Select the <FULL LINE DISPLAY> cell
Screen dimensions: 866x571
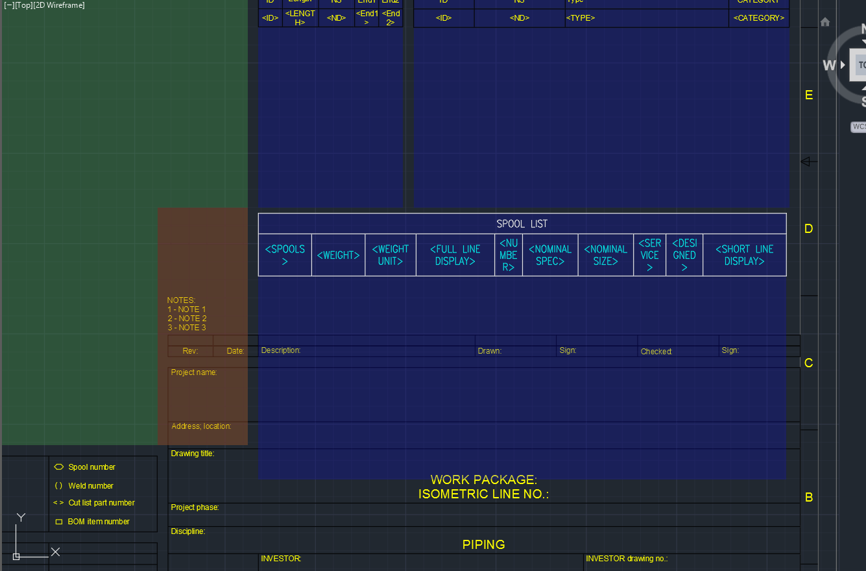click(x=455, y=255)
